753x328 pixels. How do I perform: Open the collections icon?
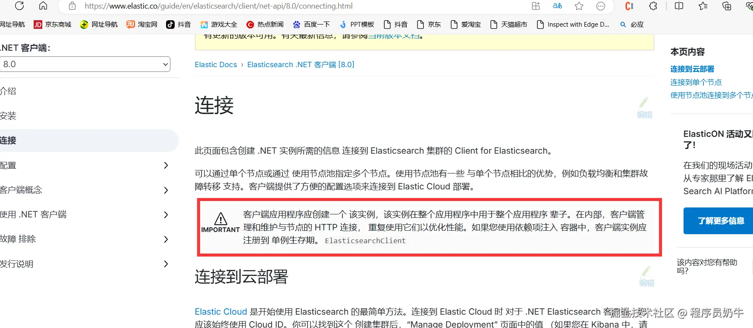pos(727,6)
